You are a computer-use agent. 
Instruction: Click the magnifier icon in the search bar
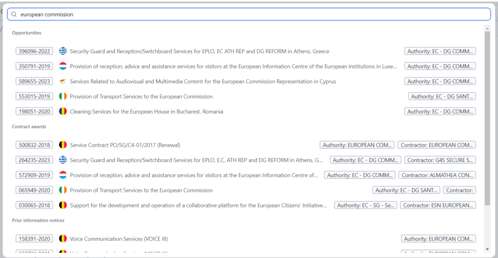click(14, 15)
